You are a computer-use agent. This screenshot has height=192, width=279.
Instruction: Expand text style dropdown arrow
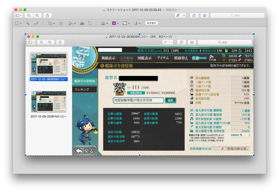pos(140,23)
